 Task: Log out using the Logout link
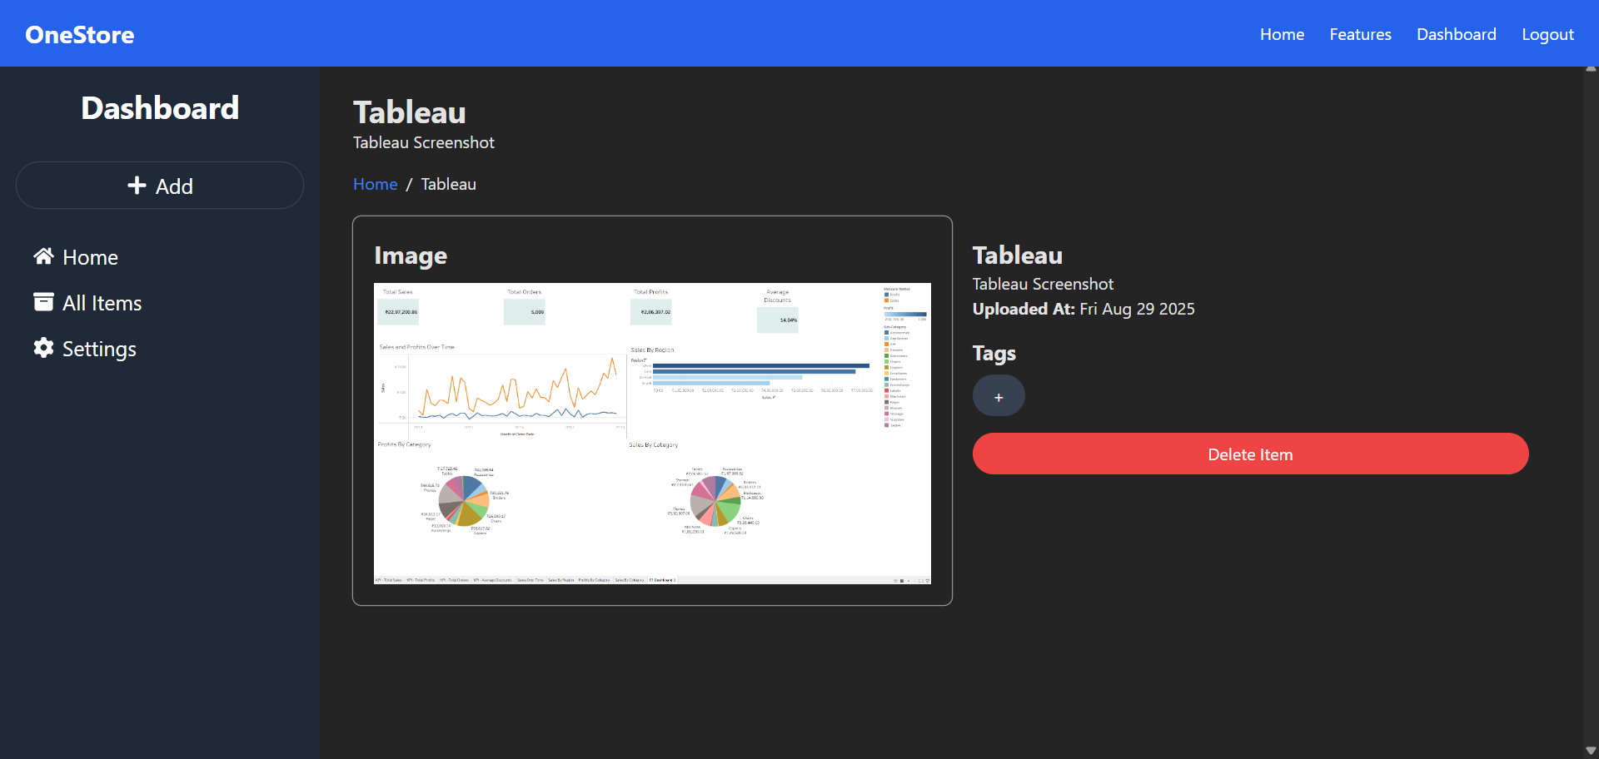(x=1547, y=34)
